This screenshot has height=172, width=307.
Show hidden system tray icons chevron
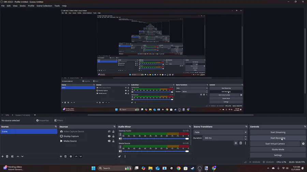[x=268, y=168]
